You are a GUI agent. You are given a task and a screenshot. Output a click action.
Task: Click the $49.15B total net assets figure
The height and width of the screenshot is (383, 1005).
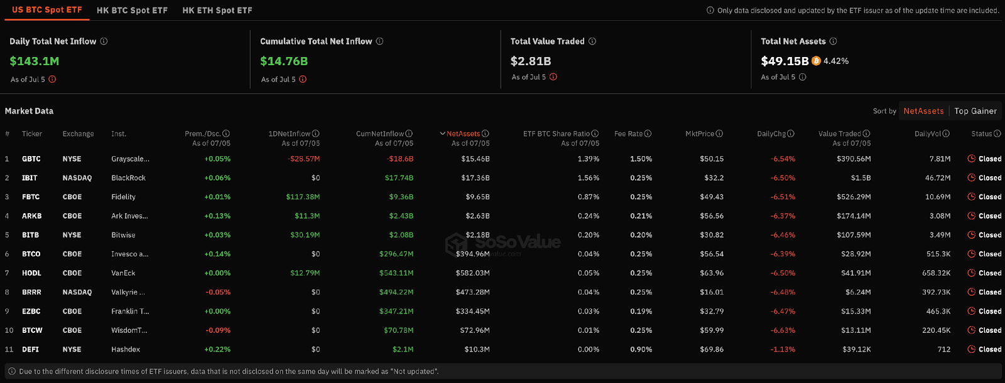(x=785, y=61)
